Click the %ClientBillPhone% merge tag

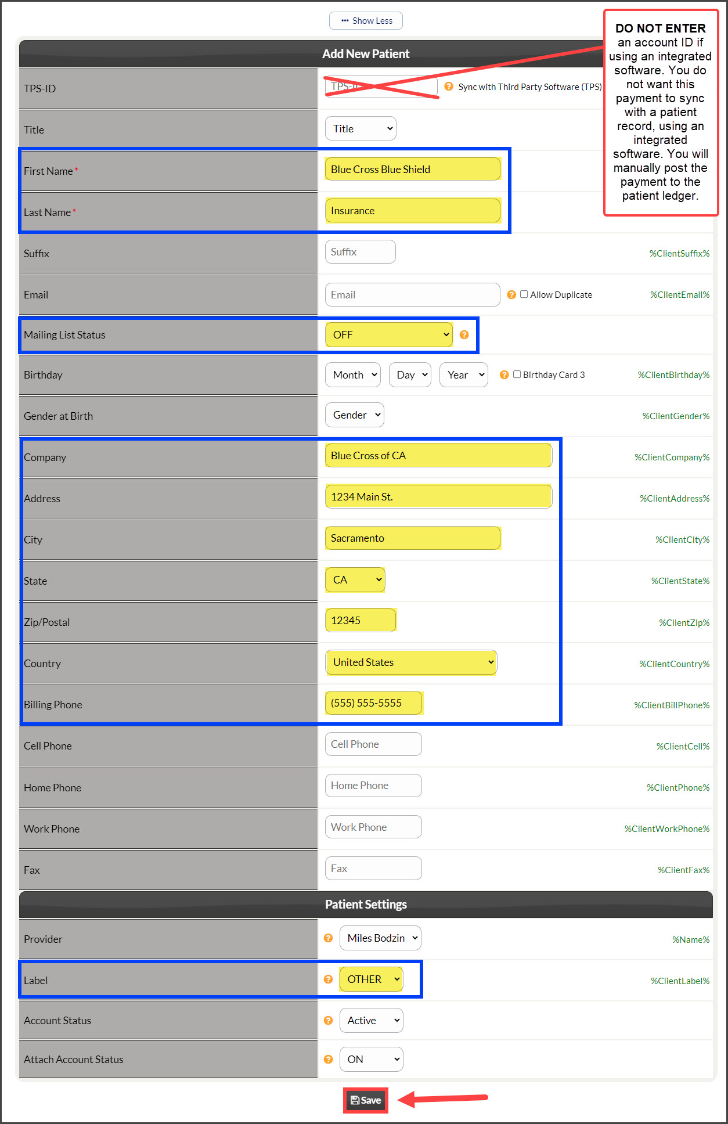pos(672,705)
